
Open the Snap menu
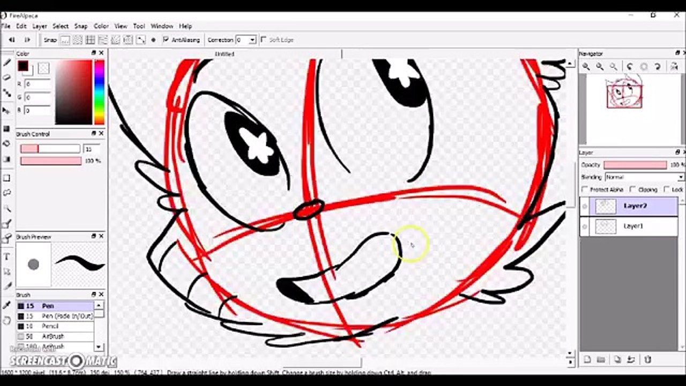81,26
